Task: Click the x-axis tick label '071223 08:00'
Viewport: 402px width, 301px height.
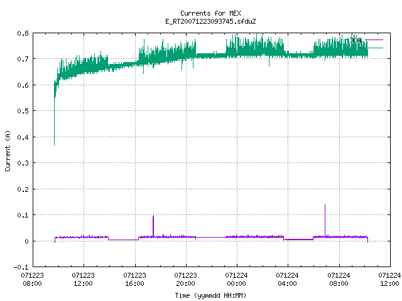Action: point(32,280)
